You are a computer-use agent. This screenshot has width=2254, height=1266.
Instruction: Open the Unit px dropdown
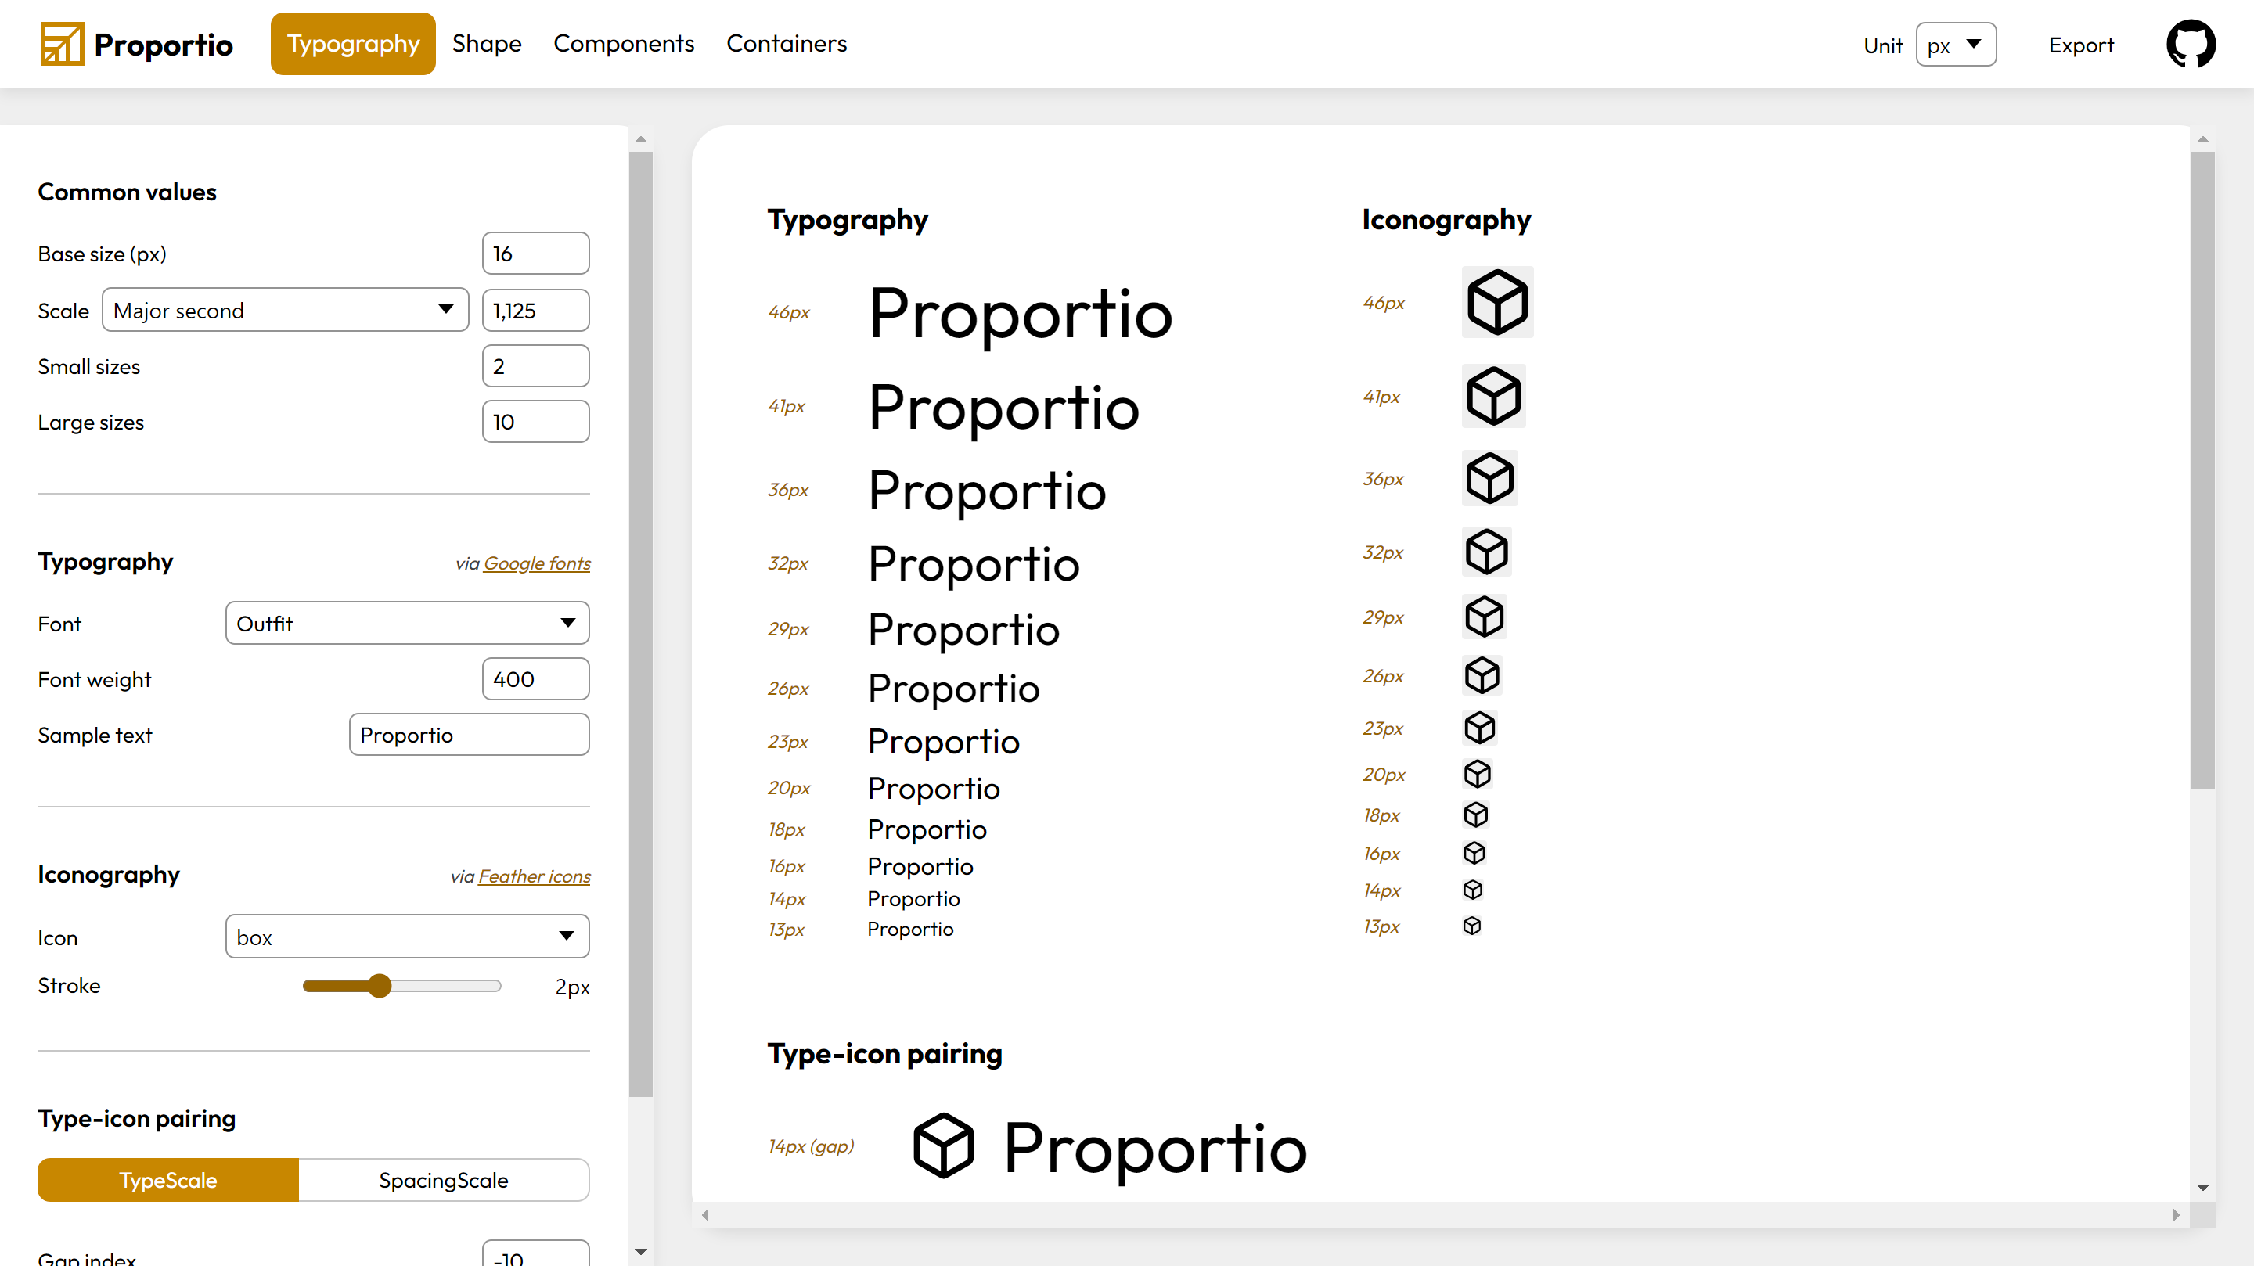(x=1955, y=45)
